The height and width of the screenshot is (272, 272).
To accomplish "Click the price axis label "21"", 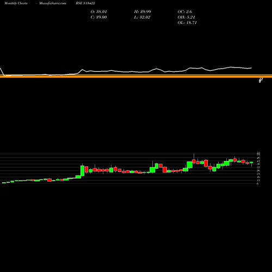I will tap(258, 174).
